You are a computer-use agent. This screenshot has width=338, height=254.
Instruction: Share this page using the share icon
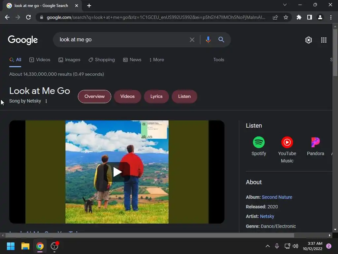tap(275, 17)
